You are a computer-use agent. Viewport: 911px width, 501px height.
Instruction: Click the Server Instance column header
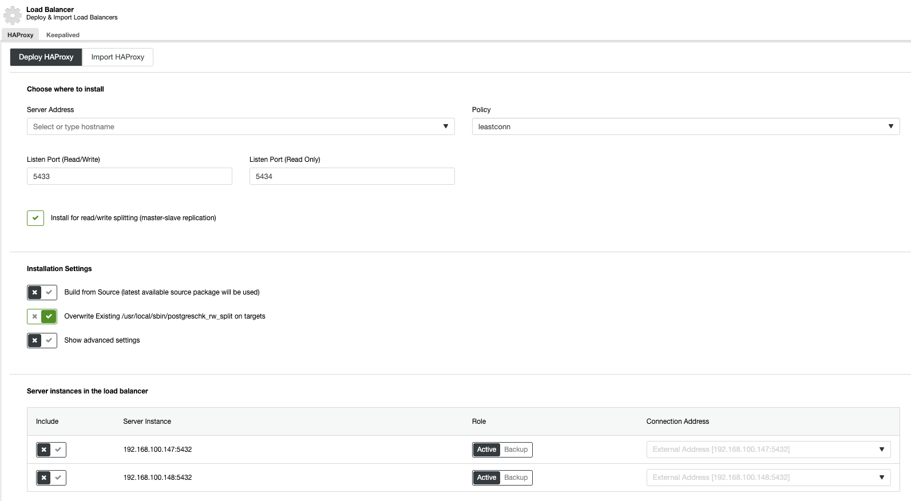147,422
